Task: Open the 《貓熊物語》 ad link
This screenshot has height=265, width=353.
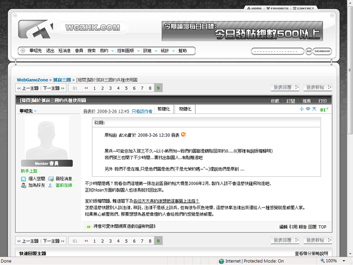Action: point(124,226)
